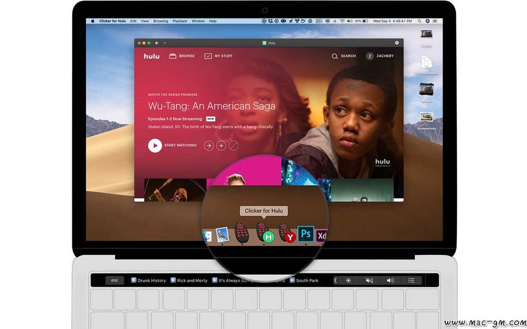Open the View menu
527x329 pixels.
click(x=145, y=21)
